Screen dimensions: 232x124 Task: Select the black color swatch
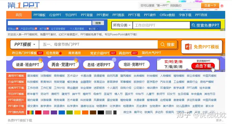101,112
